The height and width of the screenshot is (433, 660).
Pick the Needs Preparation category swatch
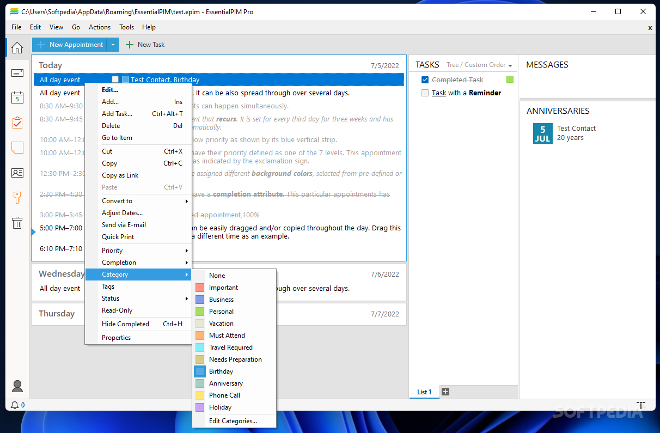200,359
